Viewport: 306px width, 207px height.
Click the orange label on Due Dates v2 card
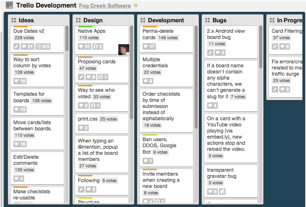[21, 27]
